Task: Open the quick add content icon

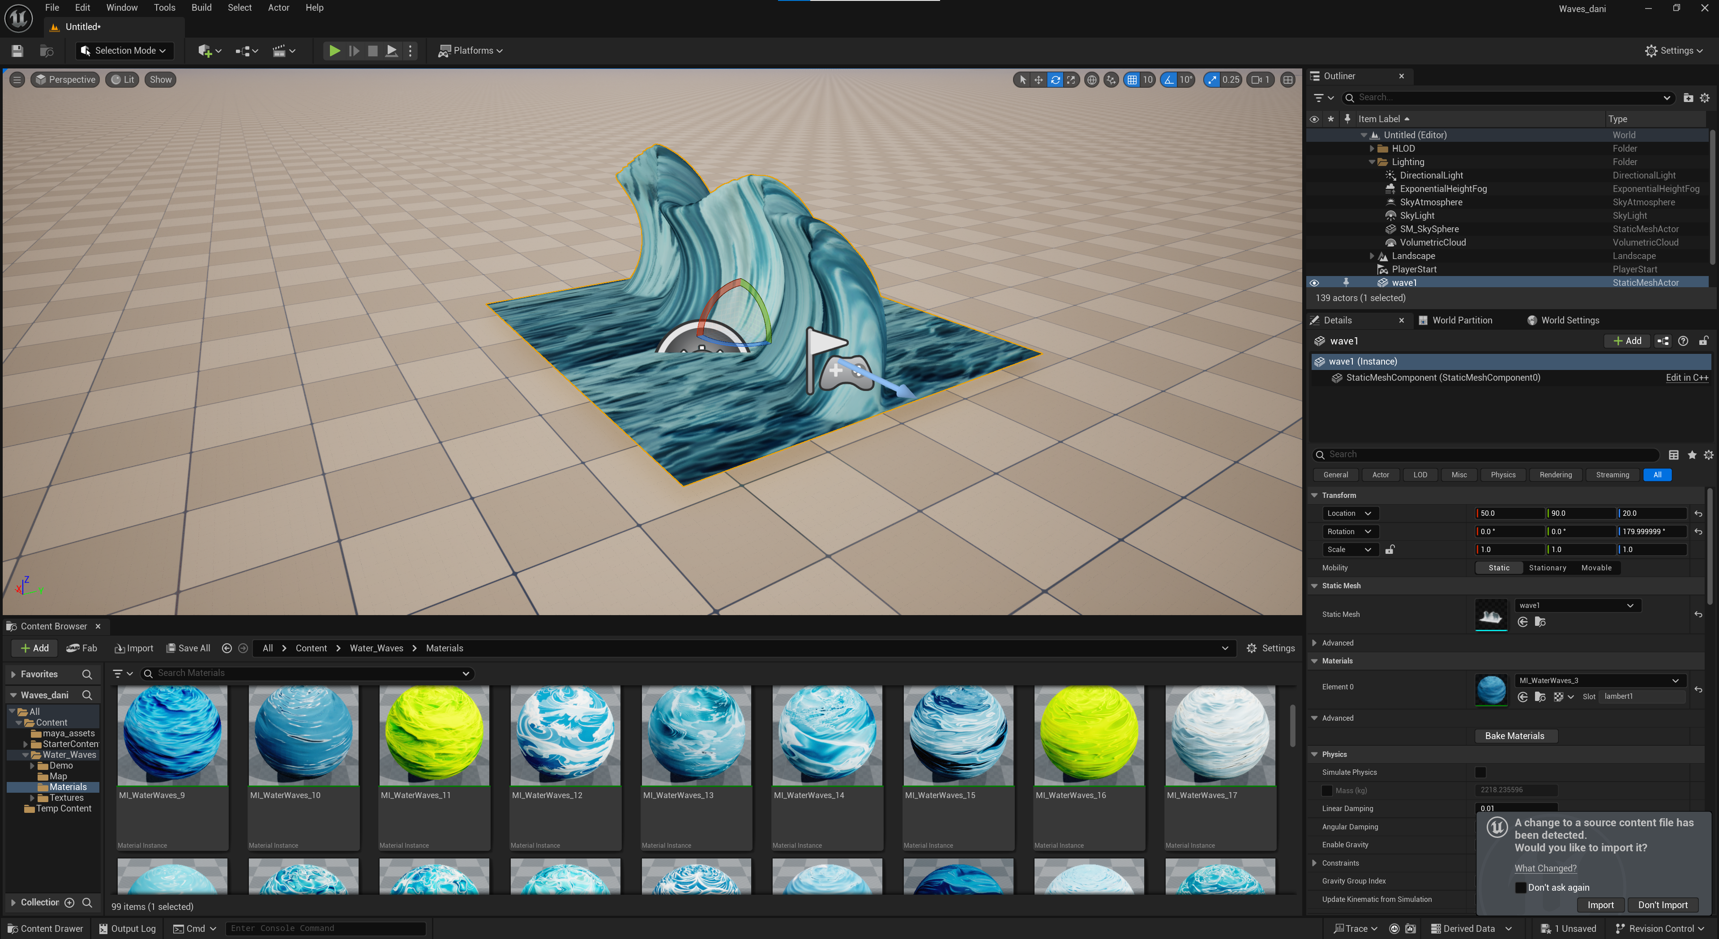Action: coord(205,51)
